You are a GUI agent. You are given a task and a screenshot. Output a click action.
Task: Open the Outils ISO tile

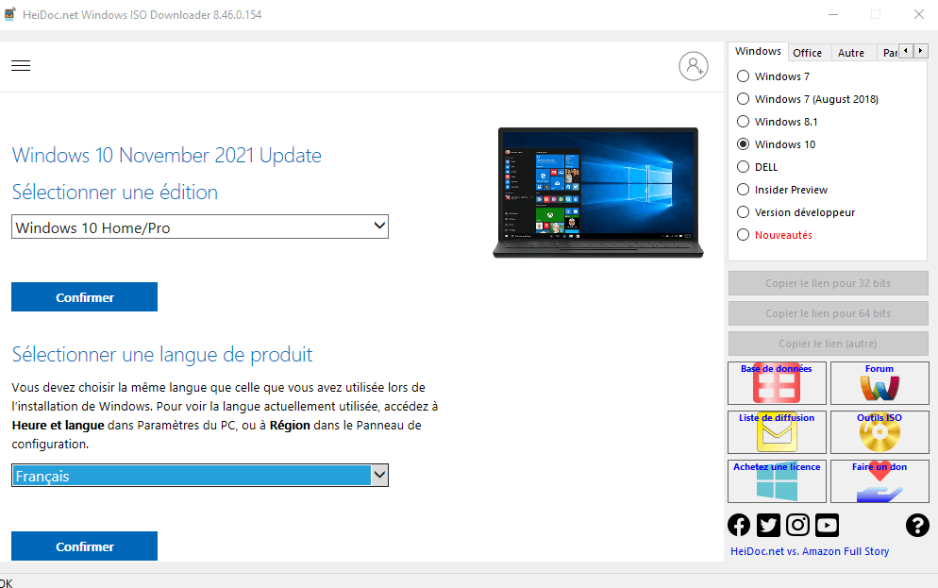tap(879, 432)
